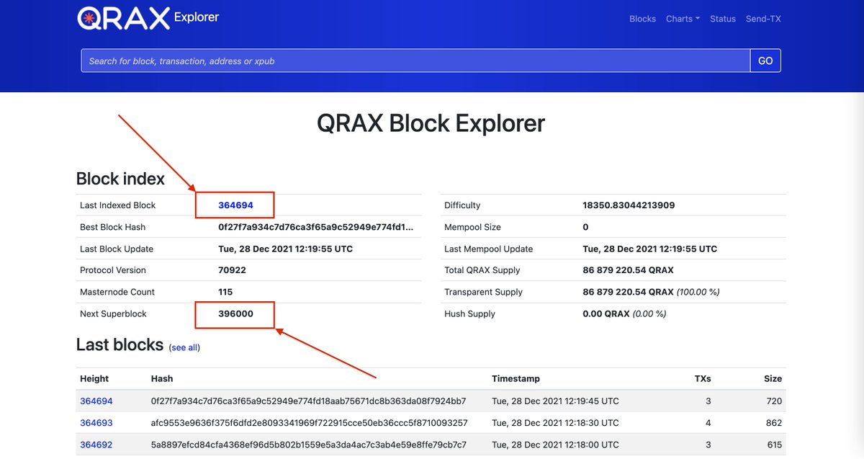Select the Last Mempool Update timestamp

pyautogui.click(x=649, y=249)
